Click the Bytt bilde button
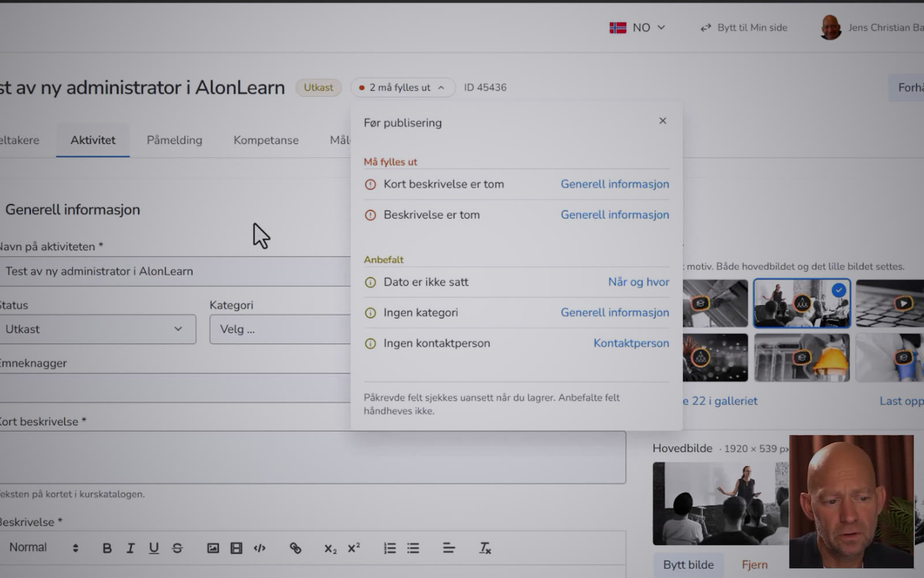The height and width of the screenshot is (578, 924). click(688, 565)
